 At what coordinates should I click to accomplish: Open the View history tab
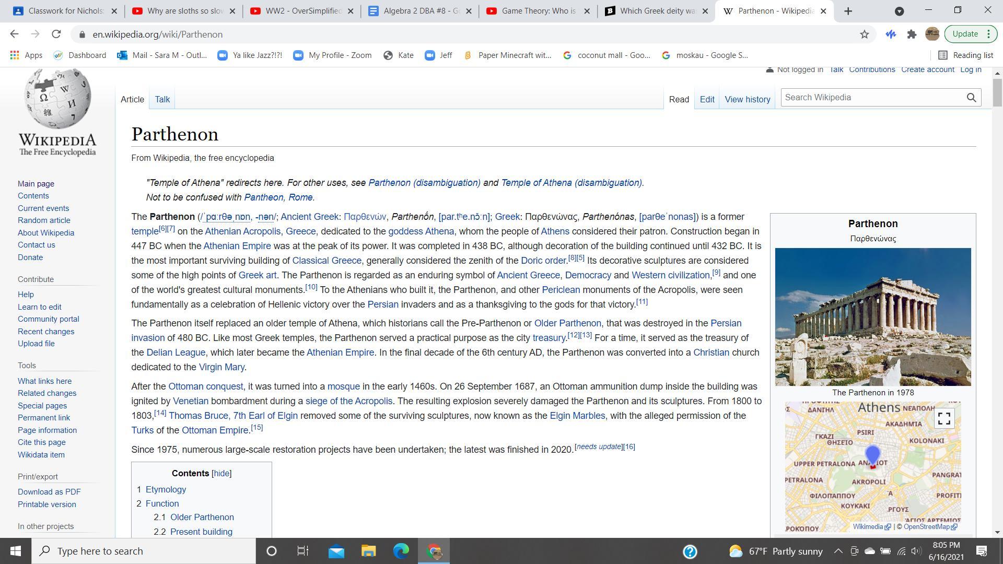[747, 99]
